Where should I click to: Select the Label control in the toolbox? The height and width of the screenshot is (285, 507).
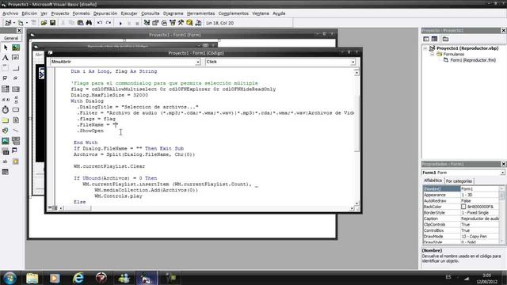coord(6,58)
